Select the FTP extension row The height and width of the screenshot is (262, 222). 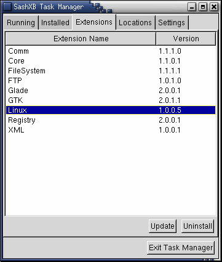(111, 81)
